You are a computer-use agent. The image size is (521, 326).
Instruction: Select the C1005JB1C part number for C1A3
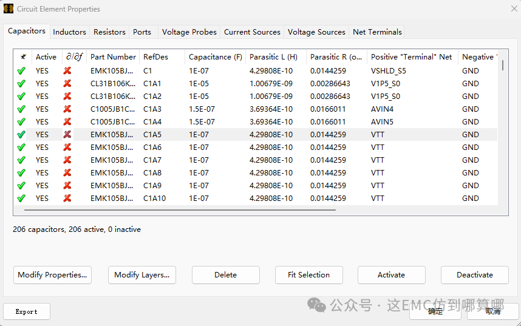(x=113, y=109)
